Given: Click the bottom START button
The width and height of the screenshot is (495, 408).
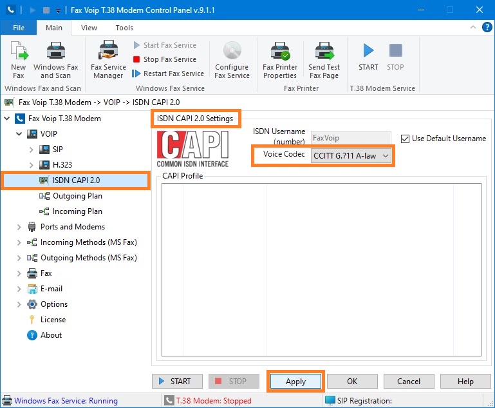Looking at the screenshot, I should point(177,381).
